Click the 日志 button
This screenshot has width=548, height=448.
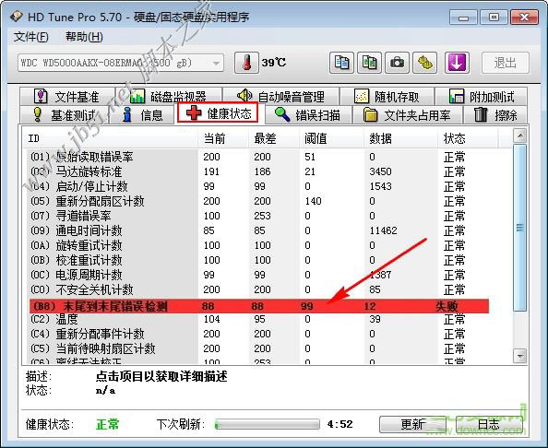coord(489,424)
